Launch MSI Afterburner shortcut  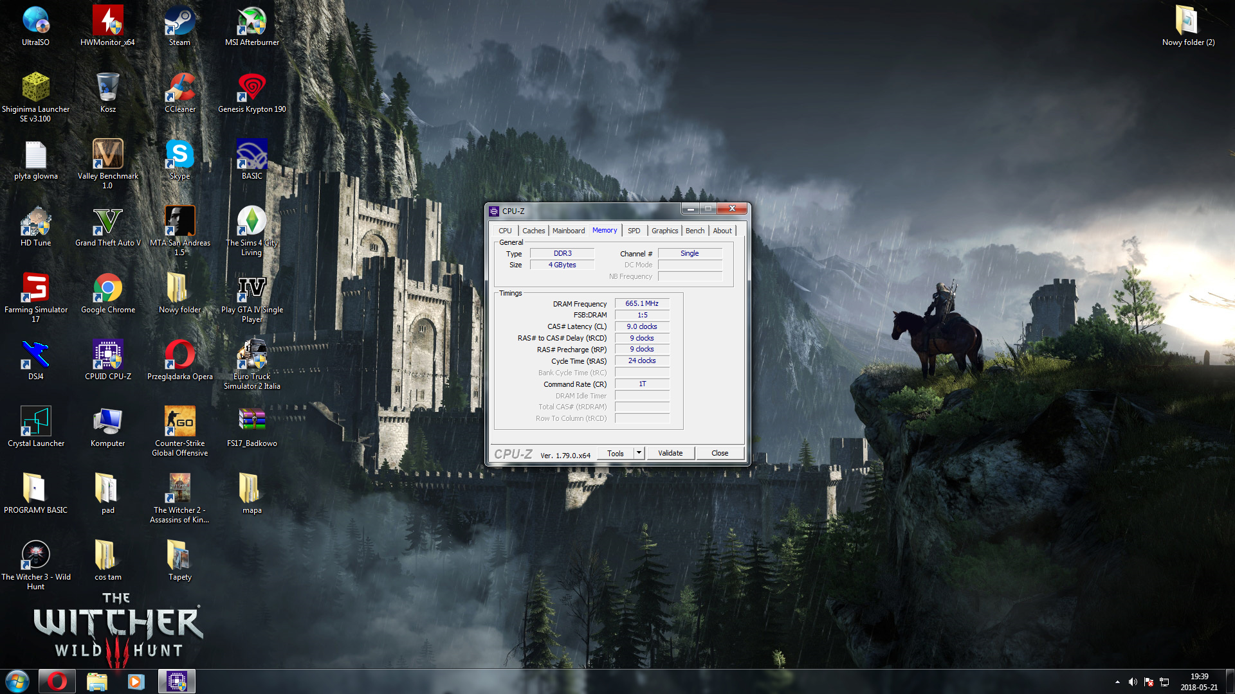252,26
